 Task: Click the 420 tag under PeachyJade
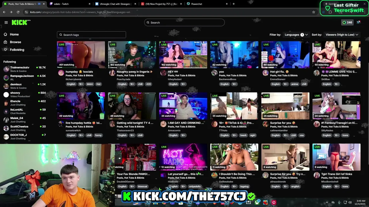(x=148, y=84)
